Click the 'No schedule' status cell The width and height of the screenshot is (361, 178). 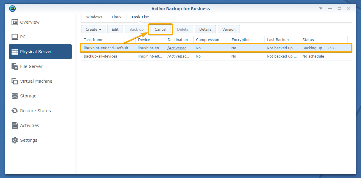(313, 56)
